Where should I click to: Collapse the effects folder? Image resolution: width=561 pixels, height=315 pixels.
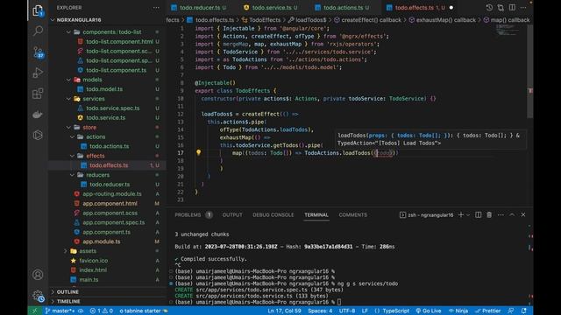[x=72, y=156]
